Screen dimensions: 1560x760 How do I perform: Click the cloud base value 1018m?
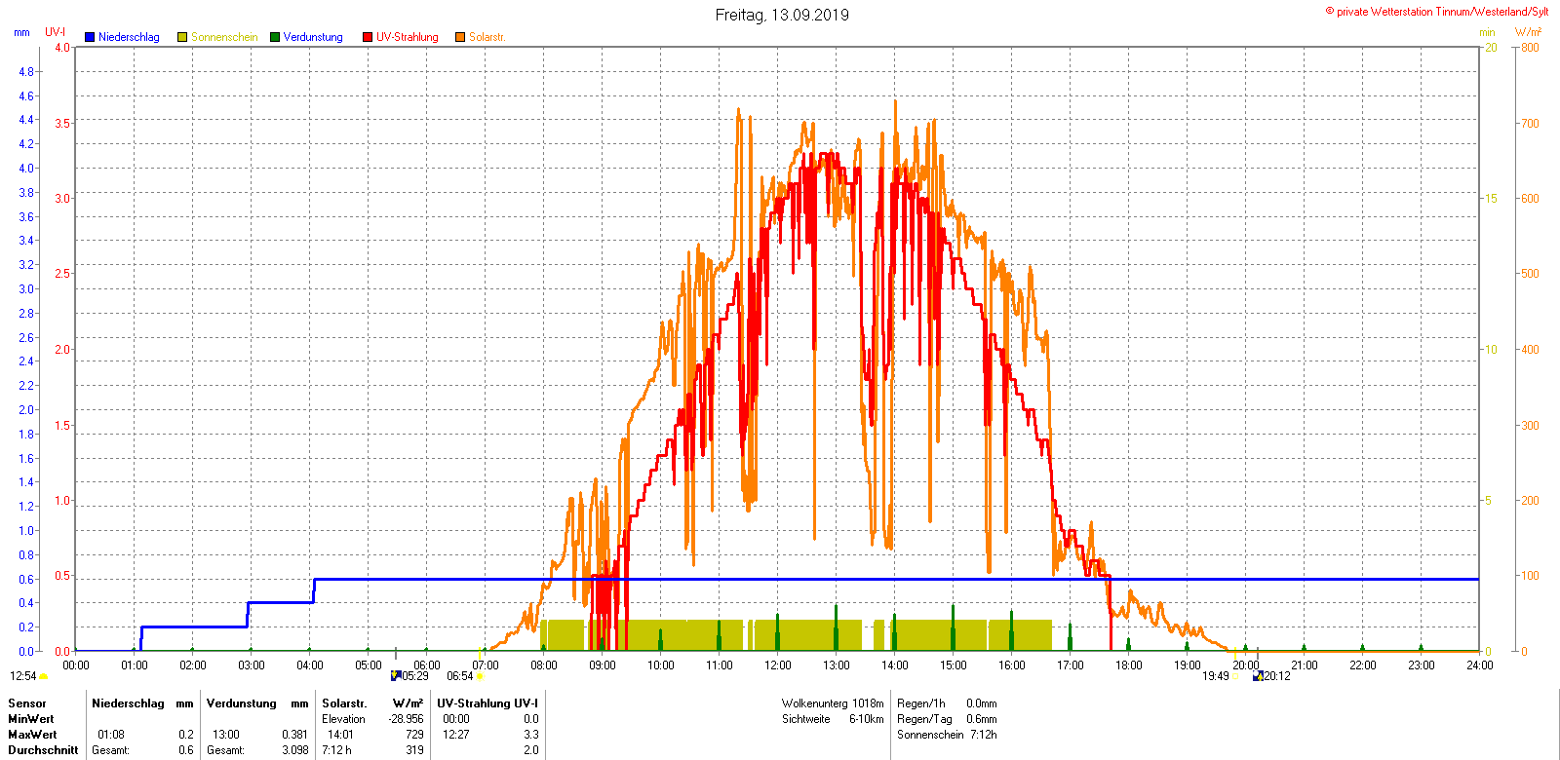coord(868,703)
